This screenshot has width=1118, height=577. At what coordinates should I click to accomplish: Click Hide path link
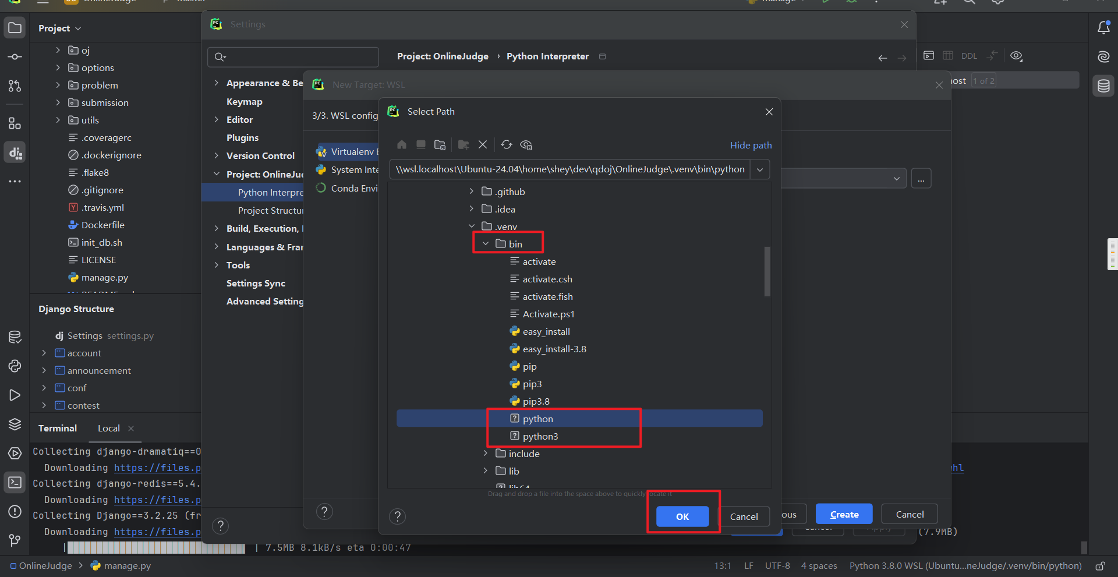(x=751, y=145)
